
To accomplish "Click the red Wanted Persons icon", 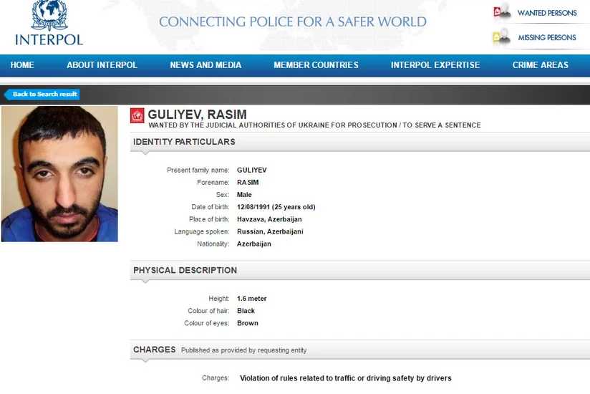I will click(x=502, y=11).
